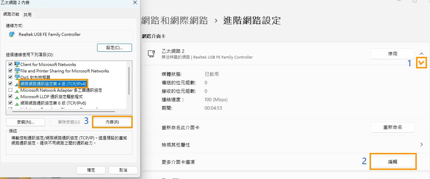This screenshot has width=430, height=179.
Task: Select the TCP/IPv4 item in the list
Action: click(53, 84)
